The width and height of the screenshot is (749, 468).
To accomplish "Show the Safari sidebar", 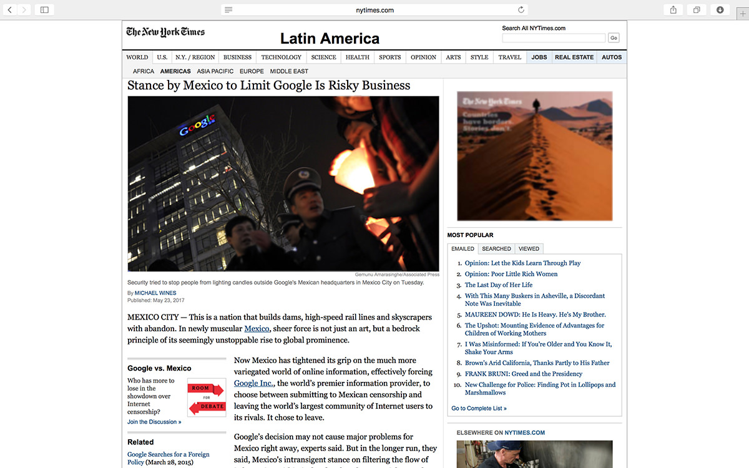I will pyautogui.click(x=44, y=10).
